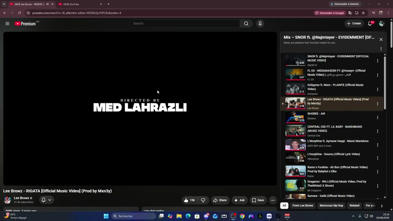
Task: Click the Create button
Action: (x=354, y=24)
